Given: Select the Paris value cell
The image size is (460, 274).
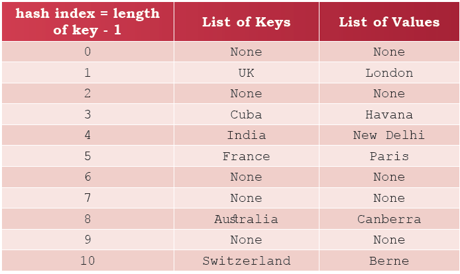Looking at the screenshot, I should point(389,156).
